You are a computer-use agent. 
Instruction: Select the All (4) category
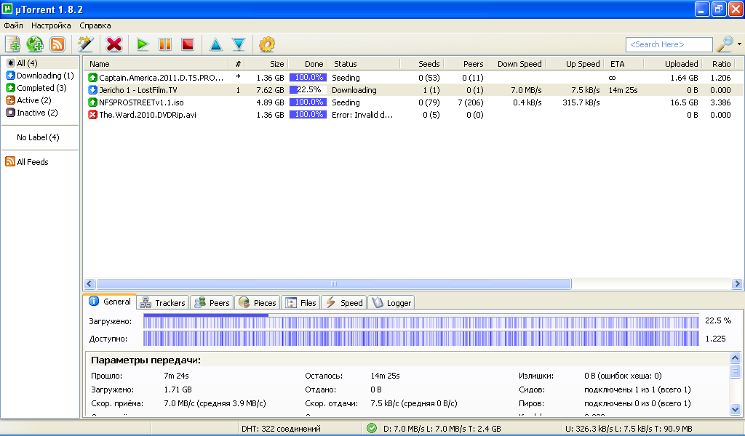pos(27,63)
